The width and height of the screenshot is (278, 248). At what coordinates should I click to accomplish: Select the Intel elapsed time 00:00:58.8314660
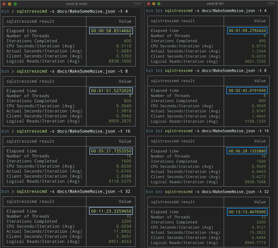111,31
